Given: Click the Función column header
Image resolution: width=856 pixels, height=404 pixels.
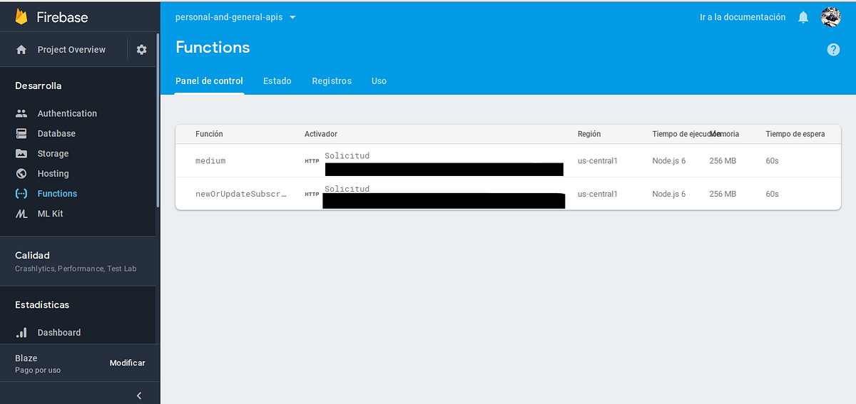Looking at the screenshot, I should click(x=209, y=134).
